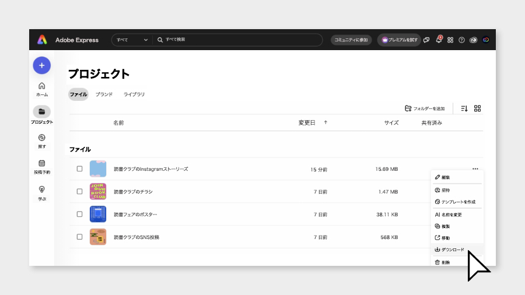Image resolution: width=525 pixels, height=295 pixels.
Task: Choose テンプレートを作成 from the menu
Action: click(x=457, y=202)
